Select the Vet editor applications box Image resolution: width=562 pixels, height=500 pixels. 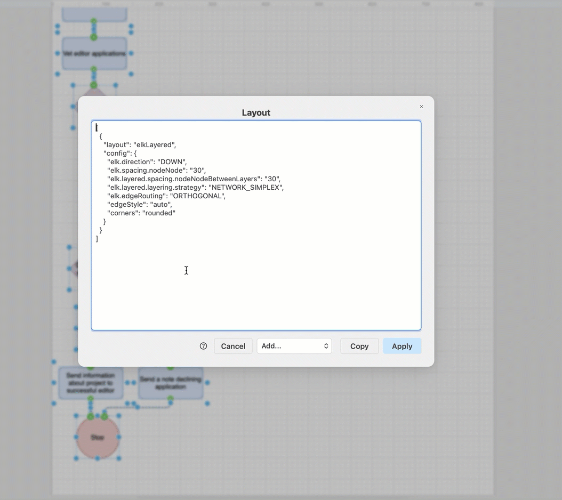coord(94,53)
